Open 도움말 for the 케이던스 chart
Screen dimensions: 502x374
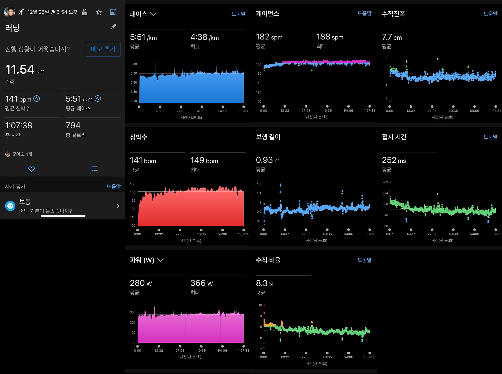tap(364, 14)
